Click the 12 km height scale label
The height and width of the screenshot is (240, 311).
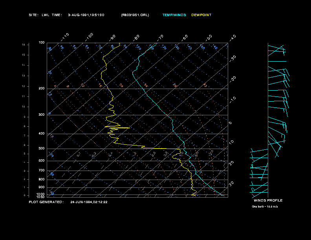(x=24, y=86)
